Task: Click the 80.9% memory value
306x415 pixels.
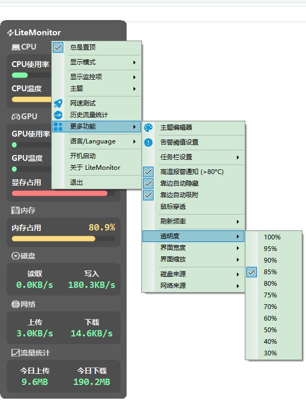Action: (x=102, y=227)
